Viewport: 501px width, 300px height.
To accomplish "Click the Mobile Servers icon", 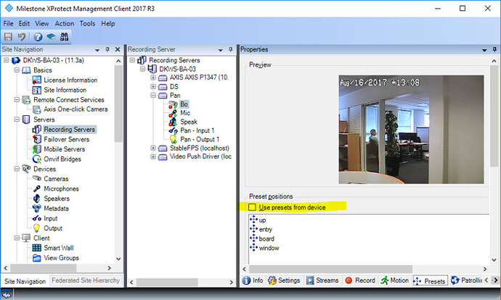I will pos(37,149).
